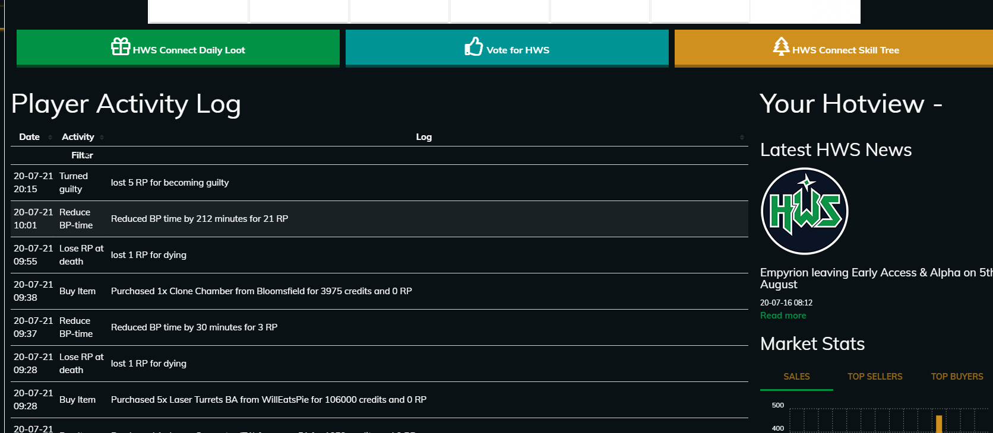Click the gift icon on Daily Loot

pyautogui.click(x=121, y=46)
